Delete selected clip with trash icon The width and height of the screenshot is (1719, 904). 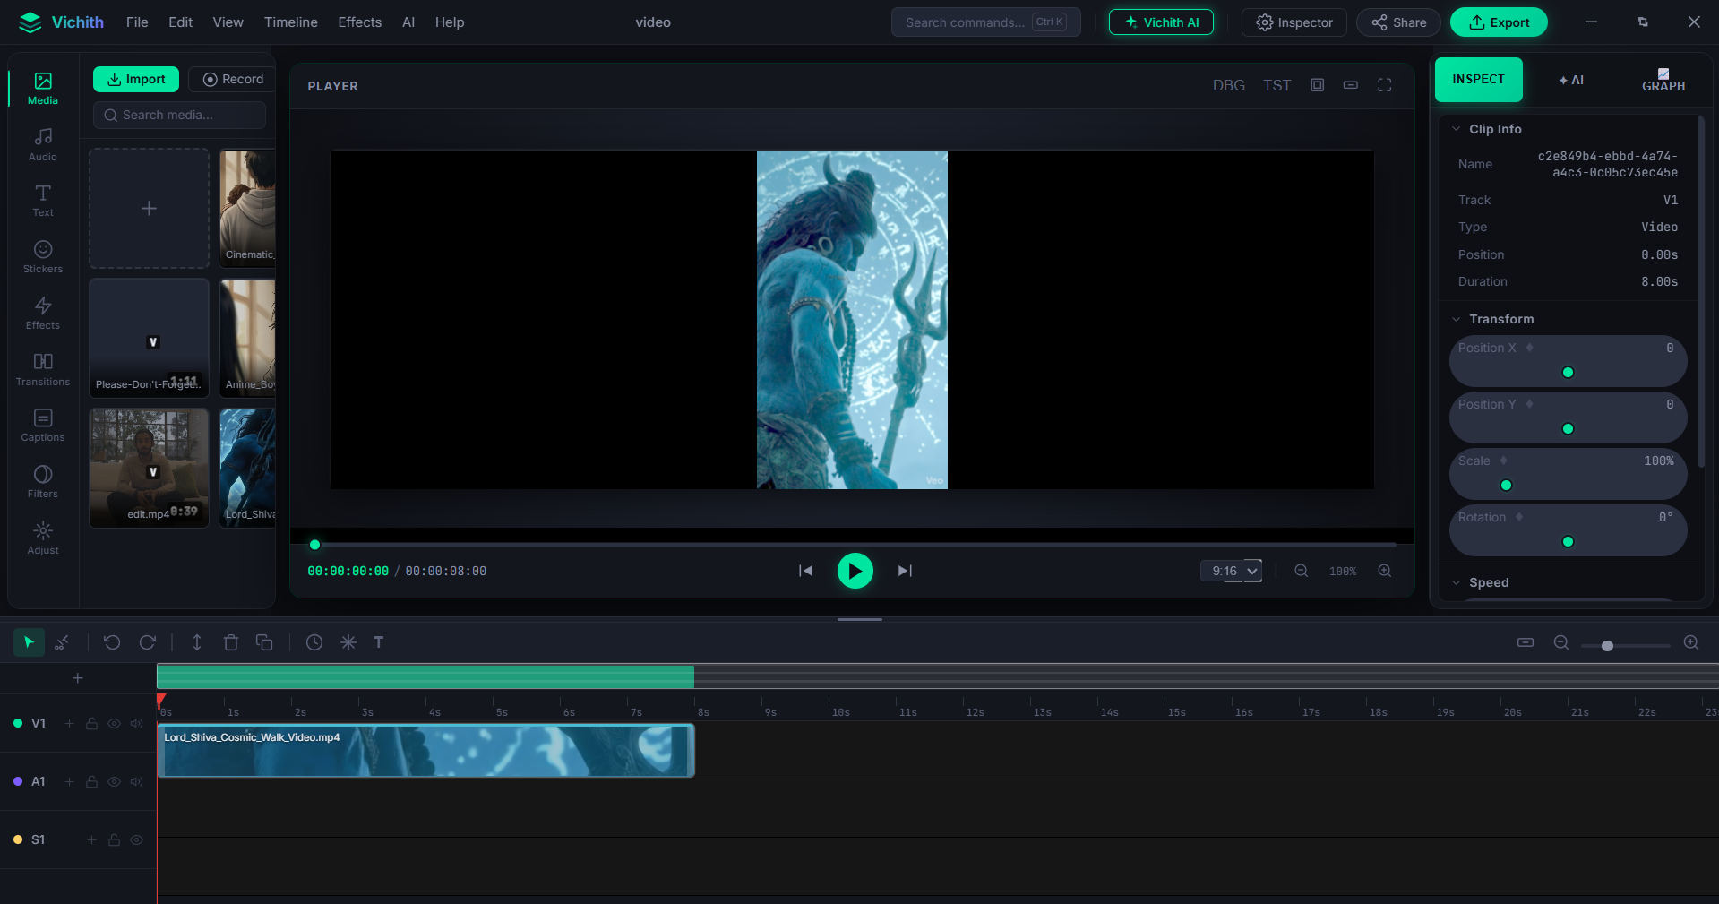pos(230,642)
